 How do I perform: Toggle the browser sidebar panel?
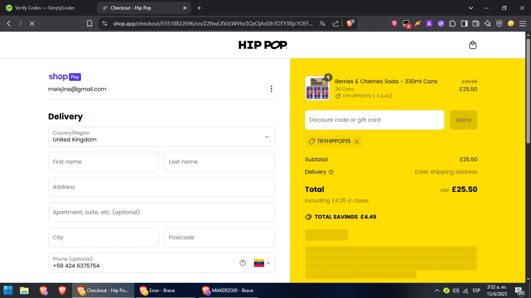pyautogui.click(x=464, y=23)
